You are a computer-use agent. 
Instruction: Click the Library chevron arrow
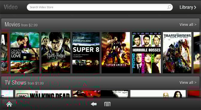pyautogui.click(x=195, y=7)
